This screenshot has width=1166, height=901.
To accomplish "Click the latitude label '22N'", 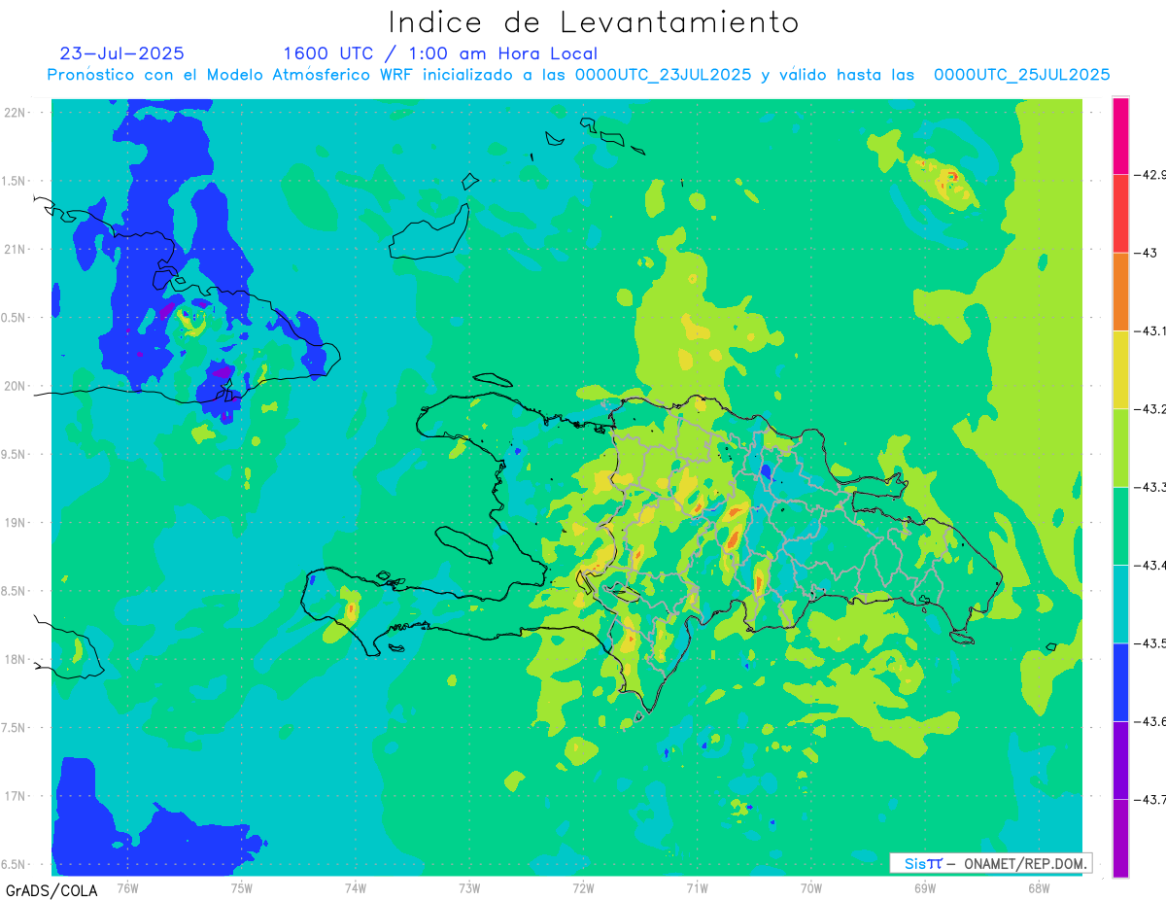I will click(14, 113).
